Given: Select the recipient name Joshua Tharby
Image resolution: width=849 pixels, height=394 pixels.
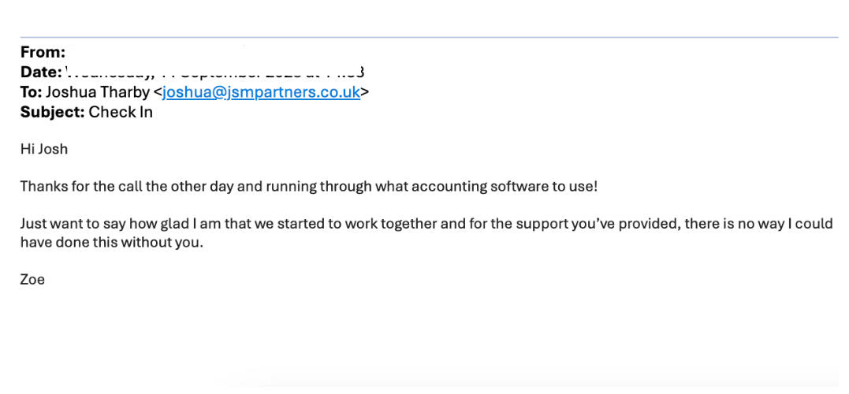Looking at the screenshot, I should [98, 92].
